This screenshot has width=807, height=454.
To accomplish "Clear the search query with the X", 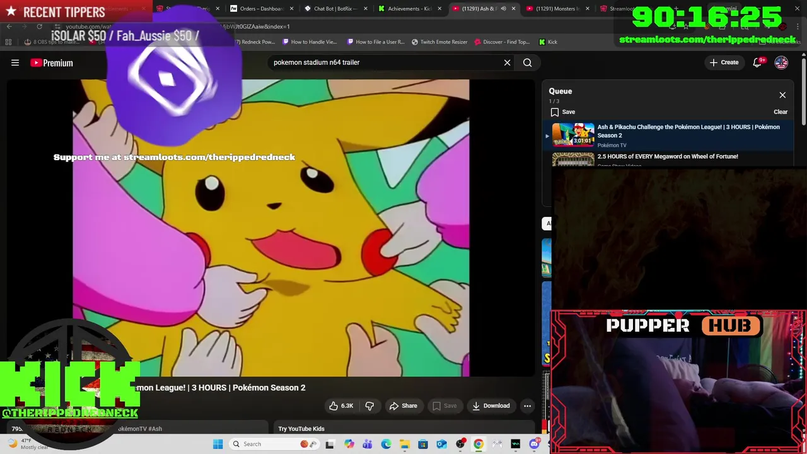I will [x=507, y=62].
